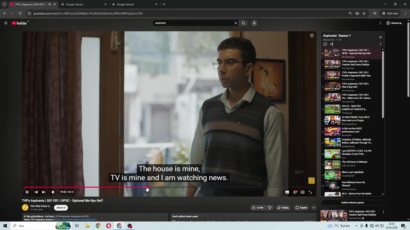Open the player settings gear
This screenshot has width=410, height=230.
295,192
